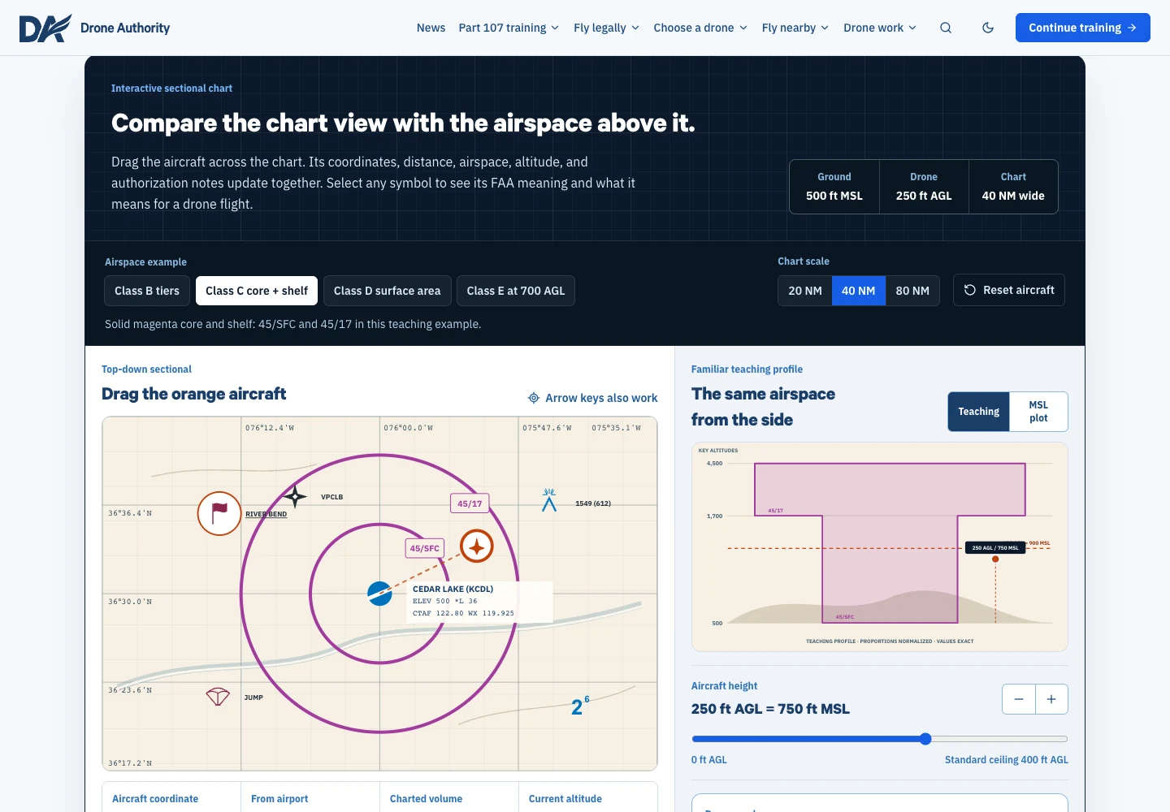
Task: Expand the Choose a drone menu
Action: (700, 28)
